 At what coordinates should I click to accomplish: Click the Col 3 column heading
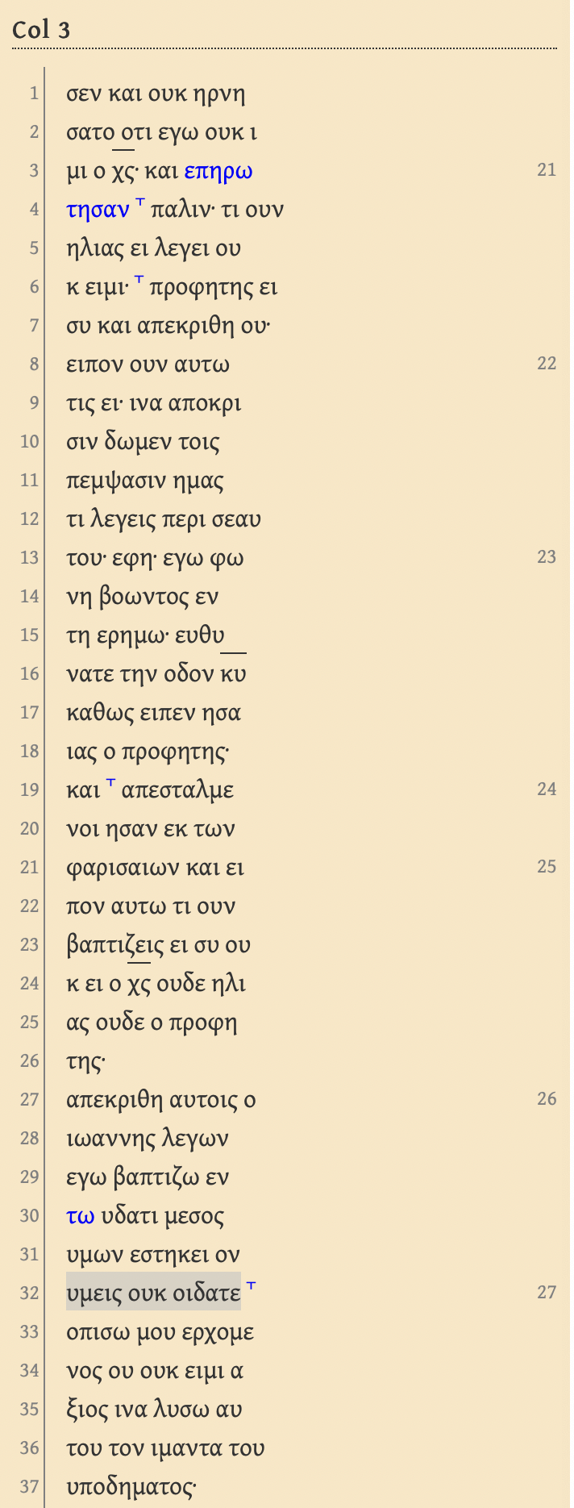click(x=41, y=31)
